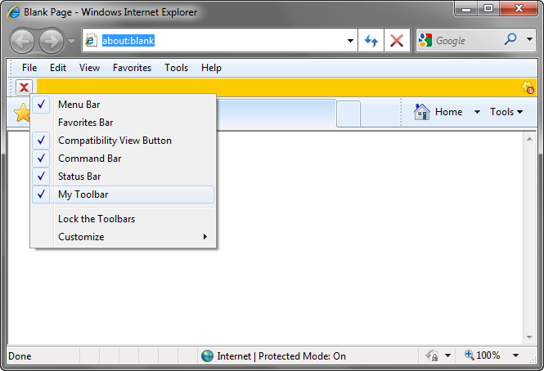Open the search provider options dropdown
Viewport: 544px width, 371px height.
point(529,39)
